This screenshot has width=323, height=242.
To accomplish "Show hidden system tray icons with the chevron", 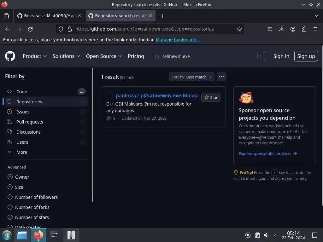I will click(276, 235).
